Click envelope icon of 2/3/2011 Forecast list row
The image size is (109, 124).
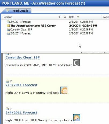click(x=8, y=33)
